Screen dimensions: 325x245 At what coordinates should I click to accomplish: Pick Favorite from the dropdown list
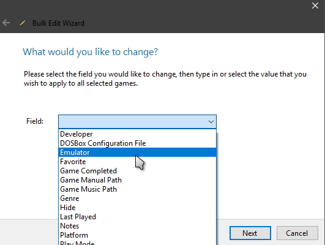tap(137, 162)
